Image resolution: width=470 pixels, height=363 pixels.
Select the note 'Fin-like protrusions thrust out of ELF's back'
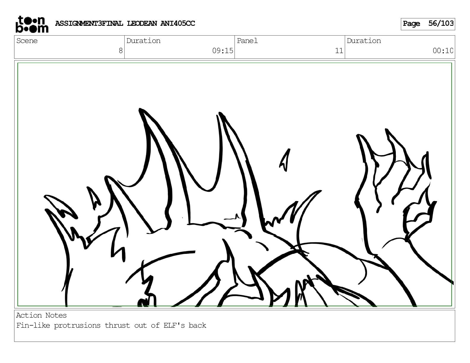click(111, 325)
